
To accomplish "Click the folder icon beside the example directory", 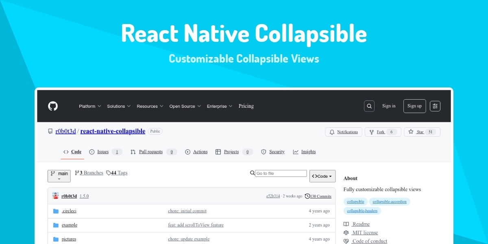I will coord(56,225).
